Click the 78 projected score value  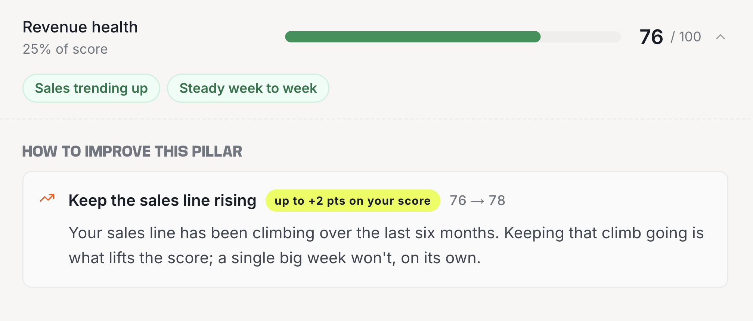click(497, 201)
